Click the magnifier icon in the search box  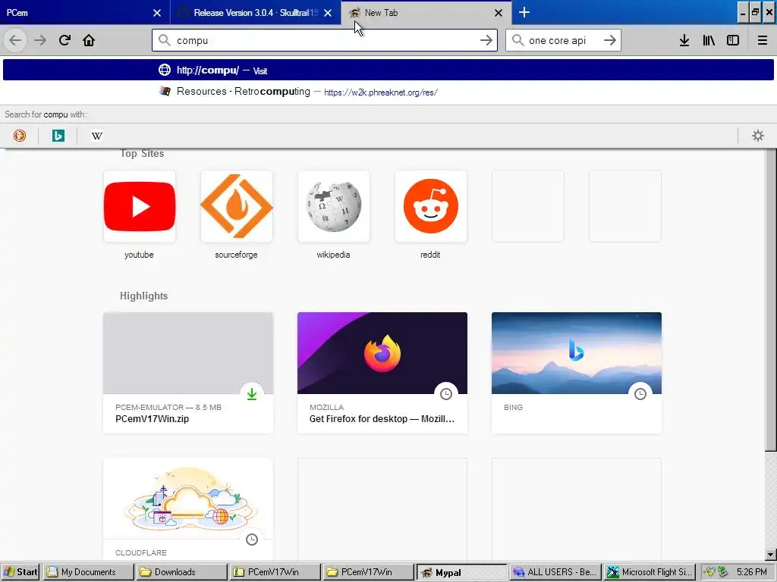click(517, 40)
